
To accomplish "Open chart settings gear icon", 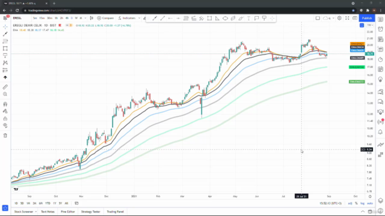I will [x=339, y=18].
